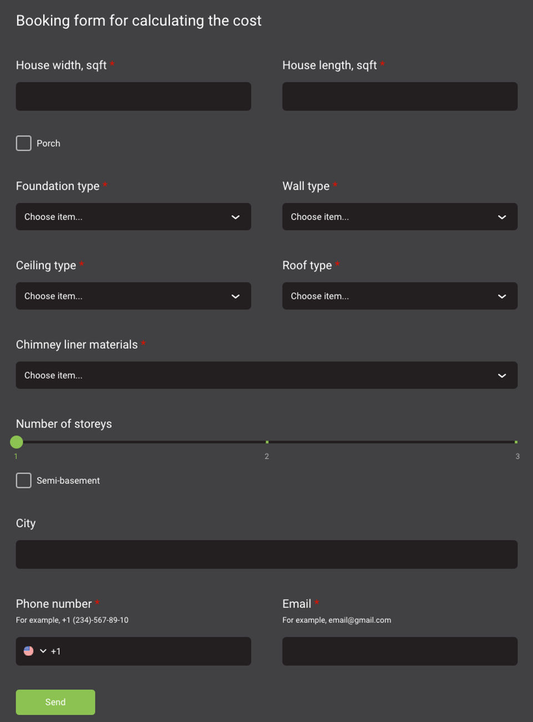Image resolution: width=533 pixels, height=722 pixels.
Task: Click the Email input box
Action: point(400,652)
